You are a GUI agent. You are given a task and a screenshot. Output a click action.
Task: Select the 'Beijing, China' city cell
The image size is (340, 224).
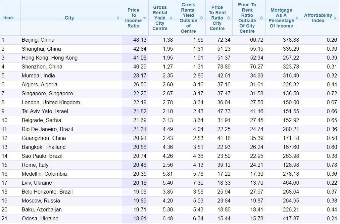tap(71, 40)
